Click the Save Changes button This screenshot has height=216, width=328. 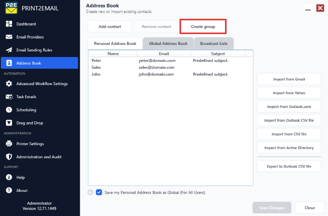tap(272, 208)
